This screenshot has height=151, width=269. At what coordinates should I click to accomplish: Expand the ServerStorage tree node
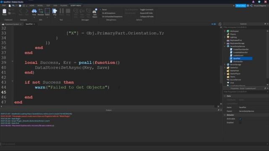[225, 65]
